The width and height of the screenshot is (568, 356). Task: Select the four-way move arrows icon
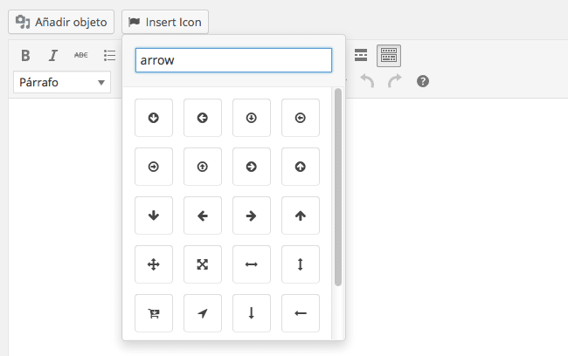coord(154,264)
